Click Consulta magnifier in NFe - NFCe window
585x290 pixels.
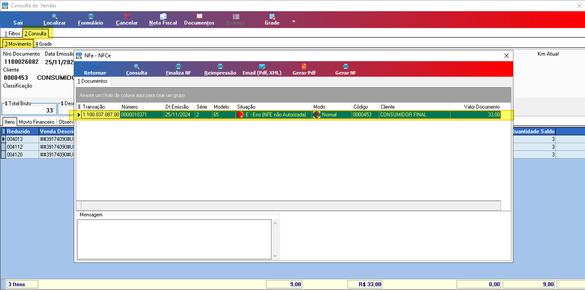pyautogui.click(x=137, y=66)
